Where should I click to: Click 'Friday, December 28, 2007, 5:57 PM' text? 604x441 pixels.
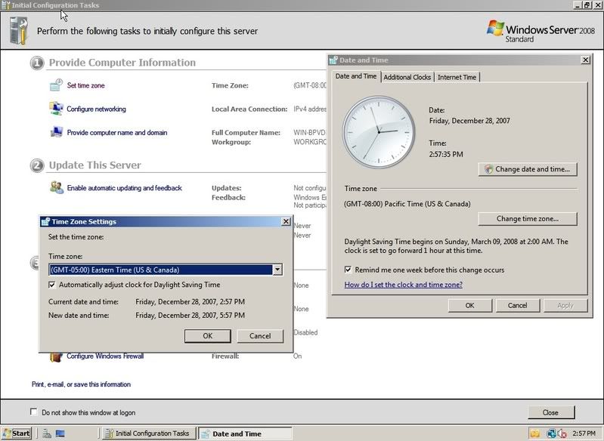190,315
